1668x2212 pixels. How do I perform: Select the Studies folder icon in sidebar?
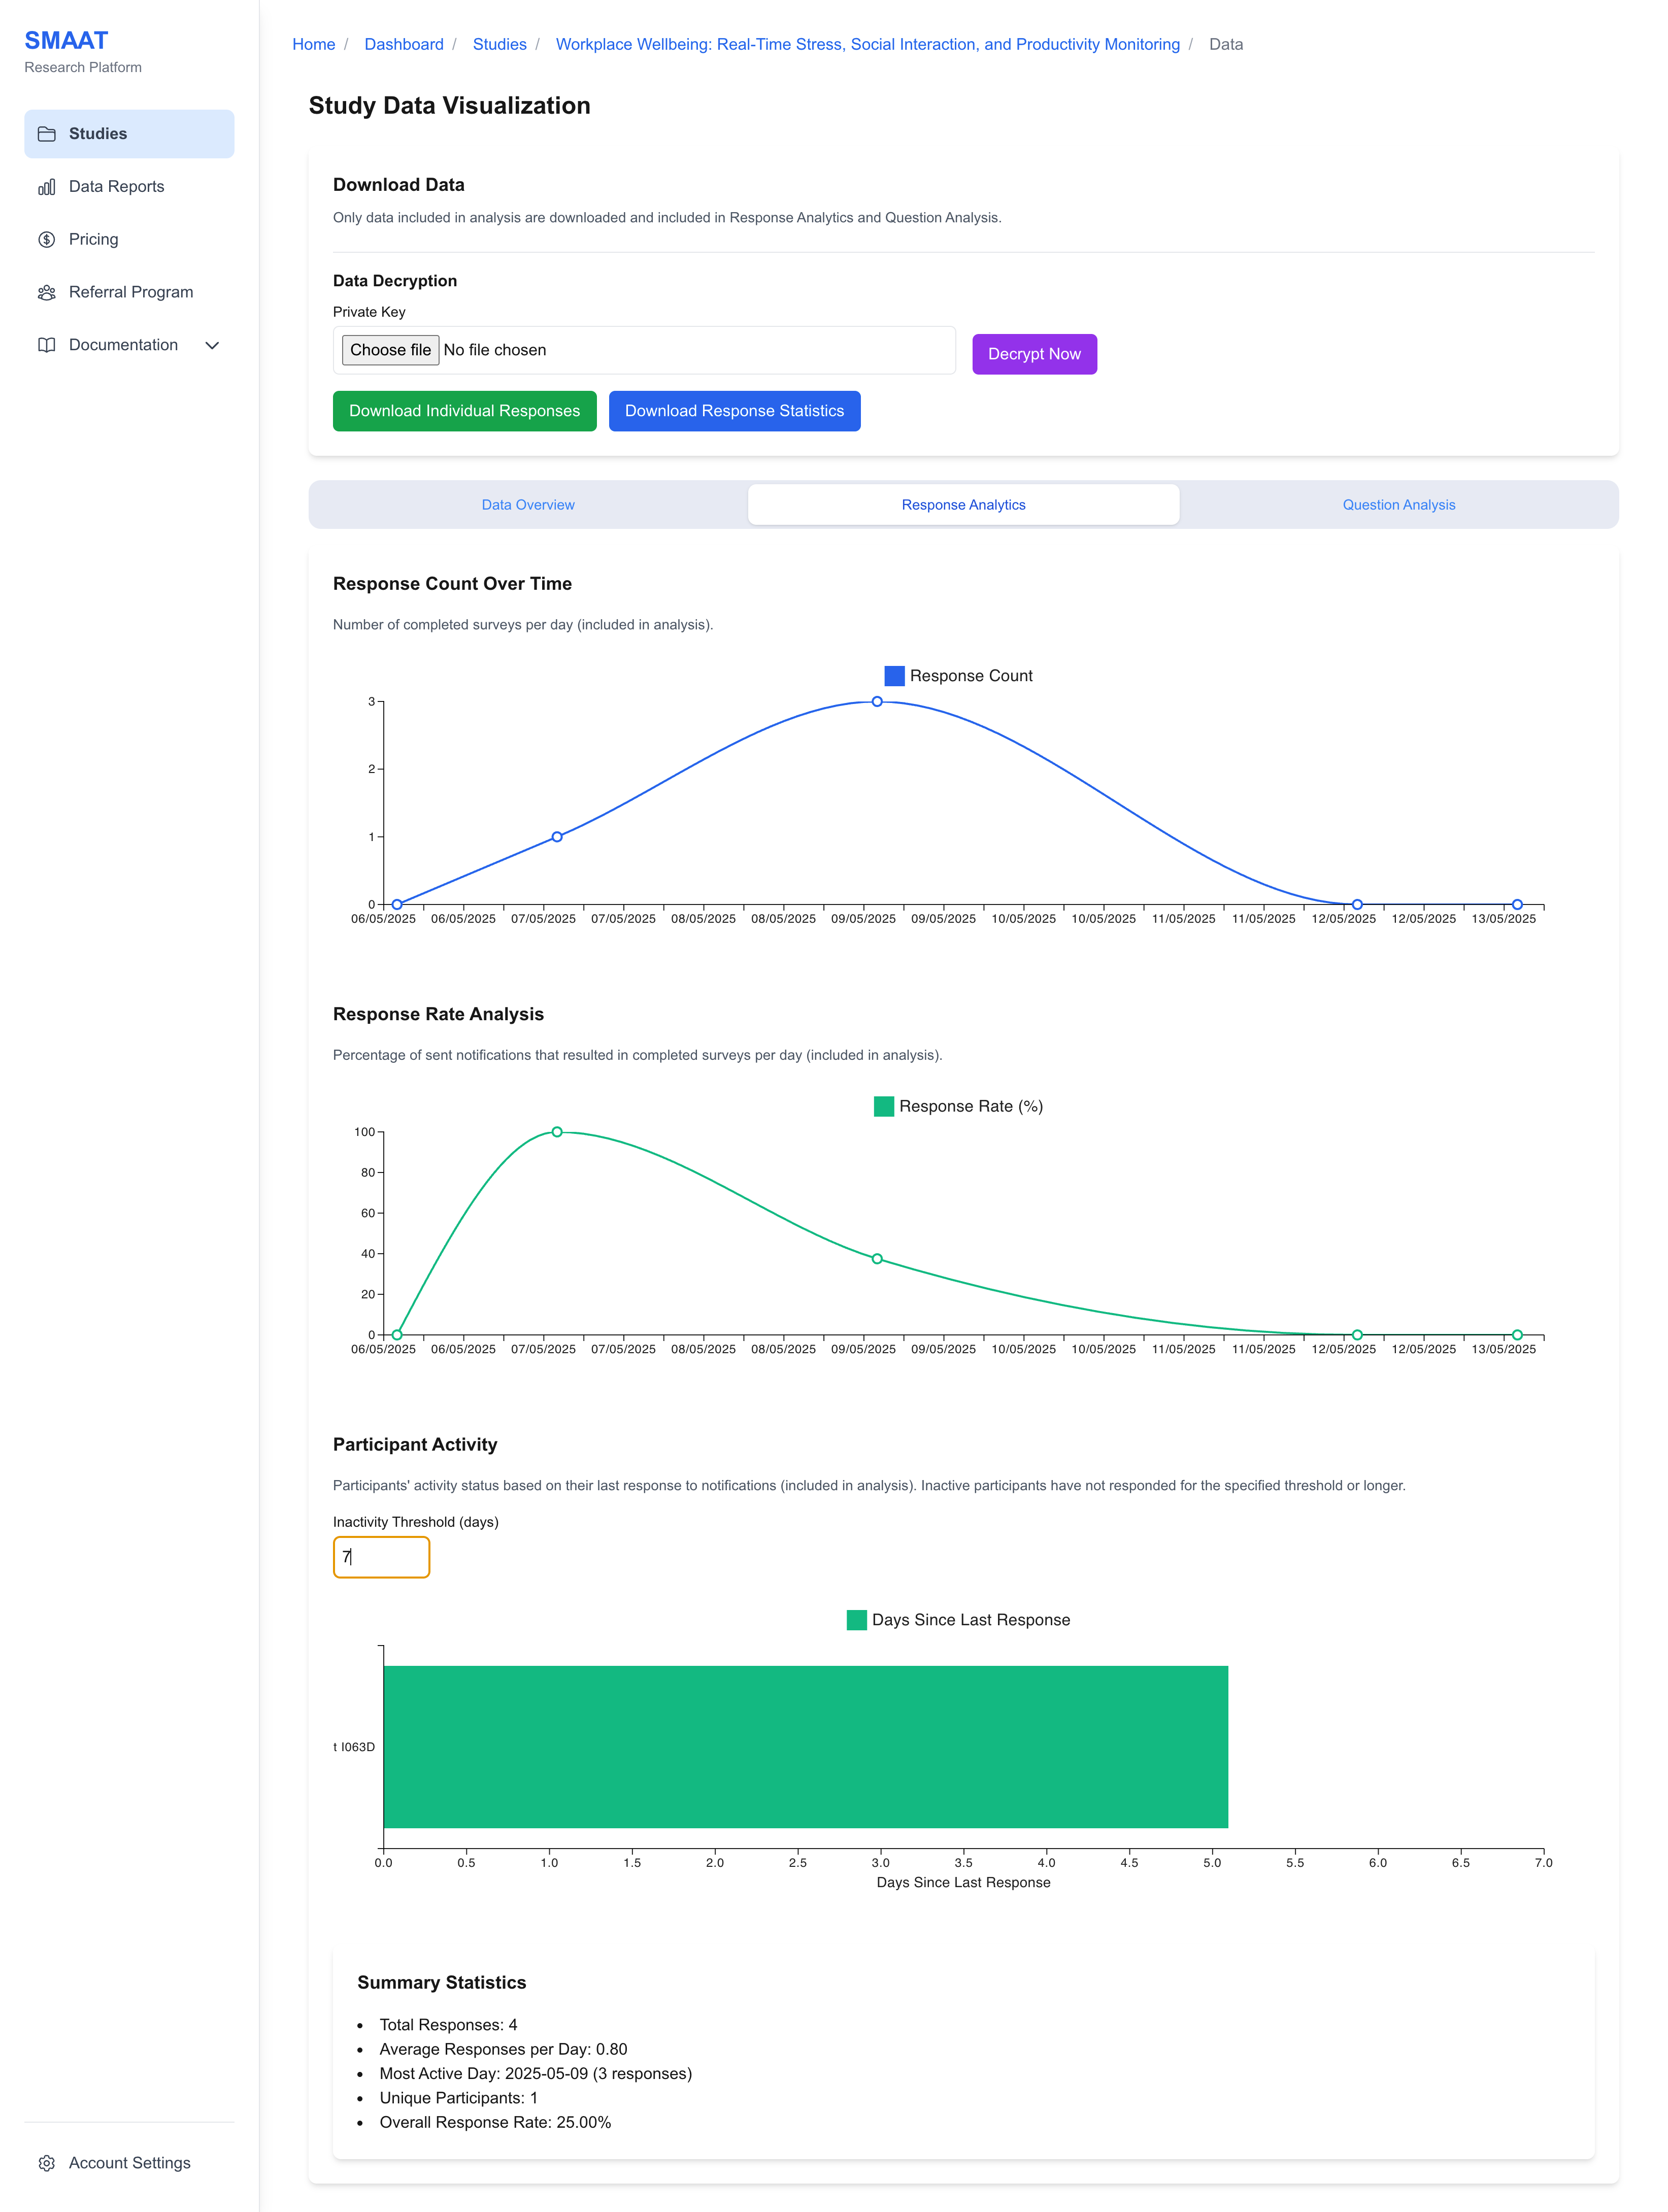47,133
